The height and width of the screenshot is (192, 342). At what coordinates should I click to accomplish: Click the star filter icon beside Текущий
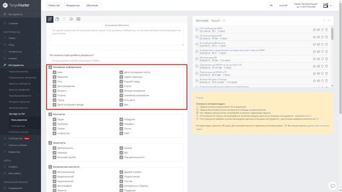(x=224, y=21)
